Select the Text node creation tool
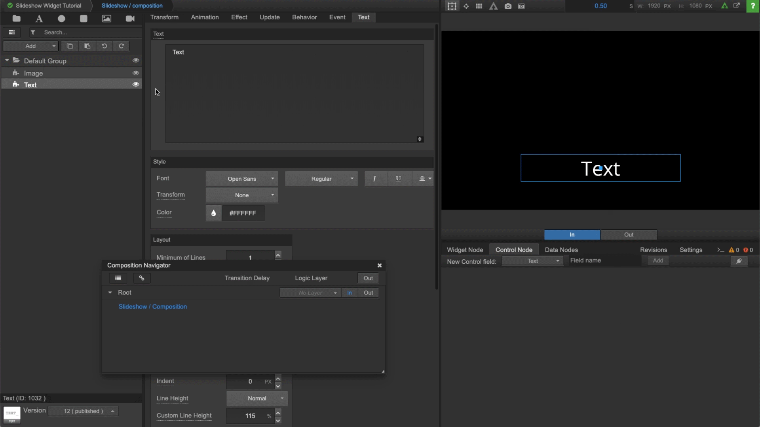 (x=39, y=19)
